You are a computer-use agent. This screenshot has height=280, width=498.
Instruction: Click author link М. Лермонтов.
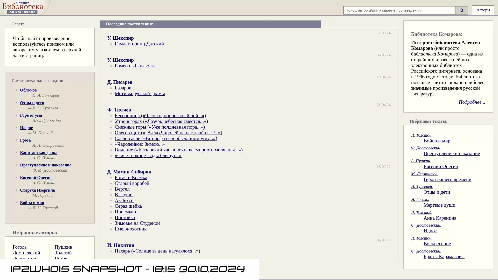[425, 174]
